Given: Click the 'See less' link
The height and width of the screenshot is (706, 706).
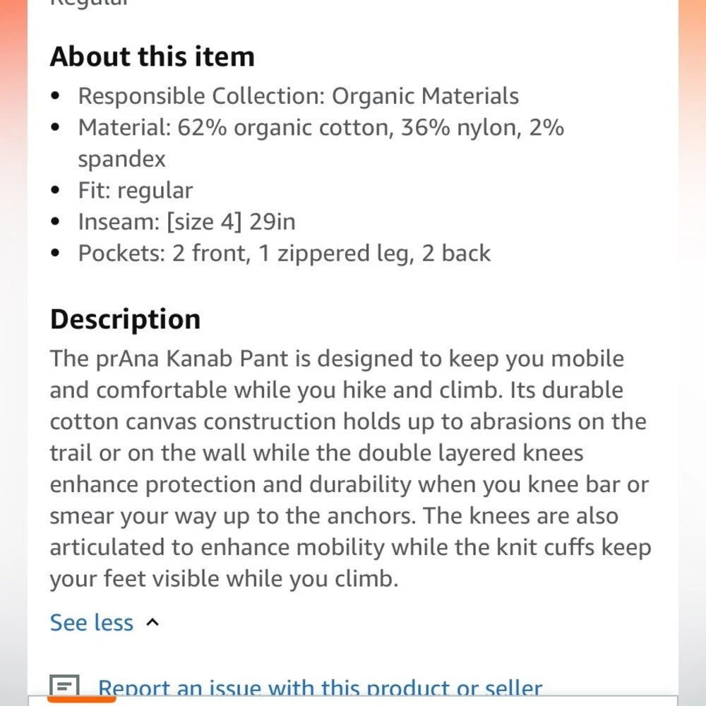Looking at the screenshot, I should click(x=91, y=623).
